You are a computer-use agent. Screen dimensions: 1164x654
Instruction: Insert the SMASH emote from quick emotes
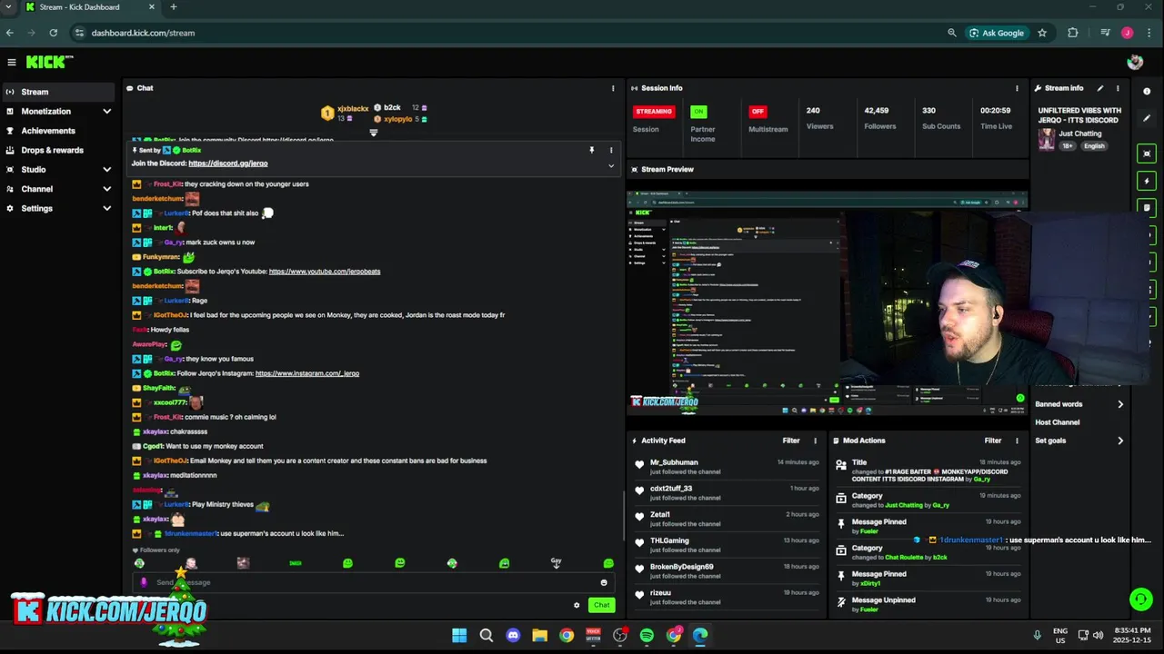(x=296, y=563)
